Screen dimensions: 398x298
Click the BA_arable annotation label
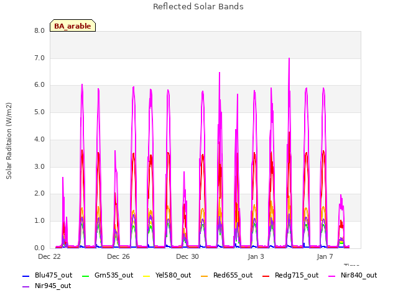[73, 26]
